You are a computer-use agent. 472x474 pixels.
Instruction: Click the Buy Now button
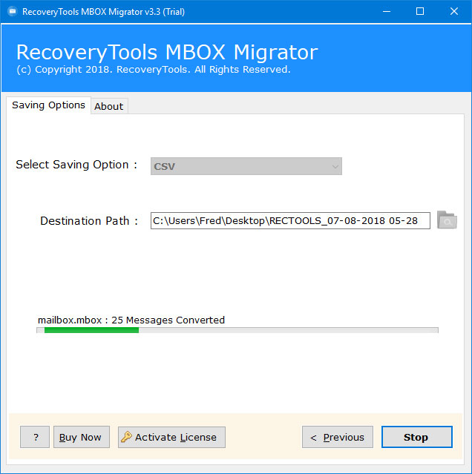82,437
